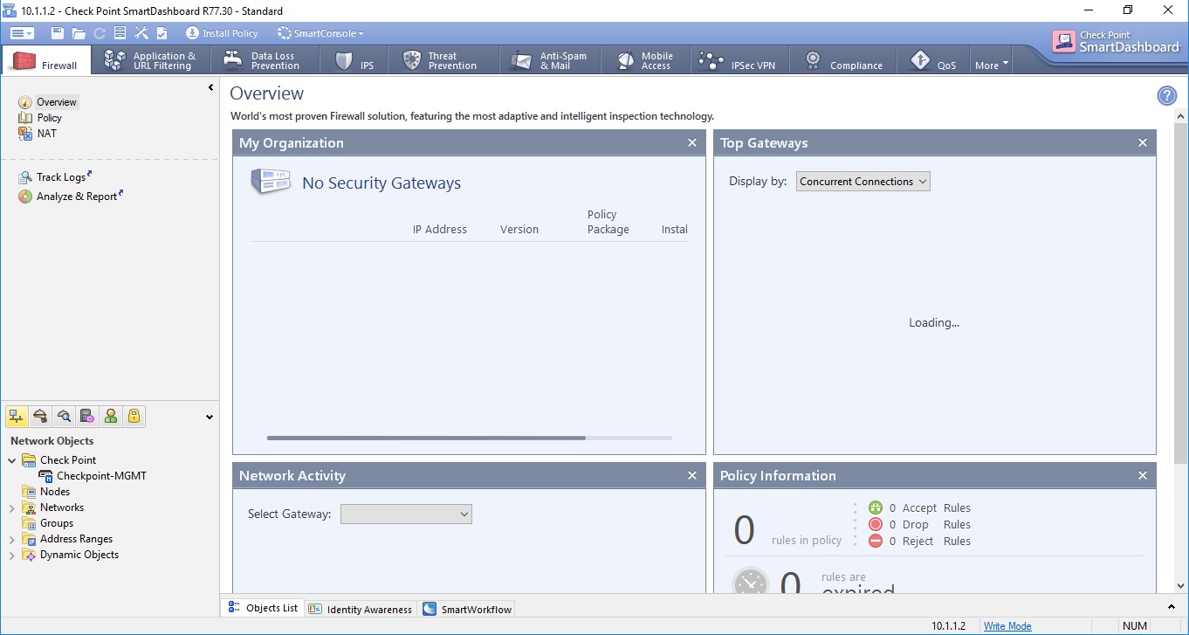Switch to the SmartWorkflow bottom tab
The image size is (1189, 635).
tap(468, 609)
